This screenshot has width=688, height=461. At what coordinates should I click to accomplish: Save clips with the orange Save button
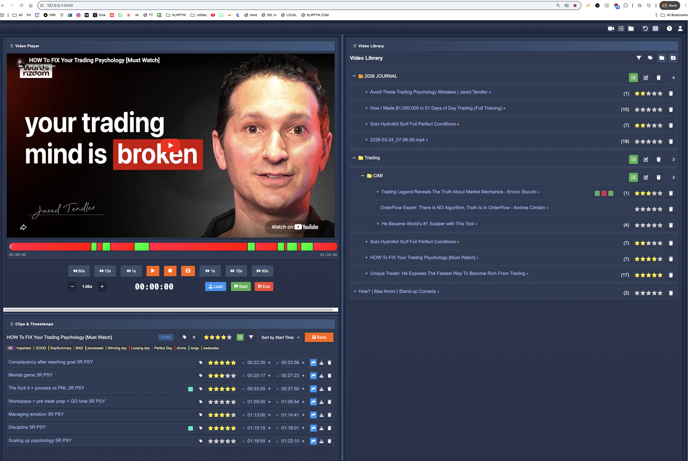pyautogui.click(x=319, y=337)
